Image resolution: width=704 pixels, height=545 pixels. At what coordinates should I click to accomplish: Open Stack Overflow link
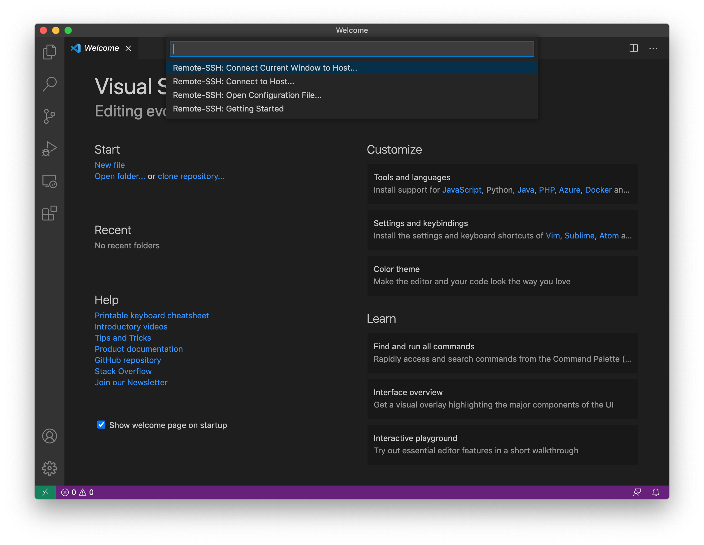[x=123, y=371]
